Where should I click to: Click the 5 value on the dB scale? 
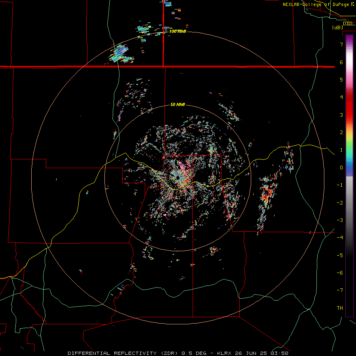pyautogui.click(x=341, y=80)
